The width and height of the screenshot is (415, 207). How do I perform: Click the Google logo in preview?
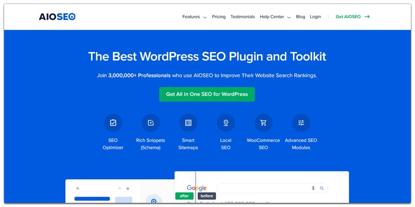[197, 188]
